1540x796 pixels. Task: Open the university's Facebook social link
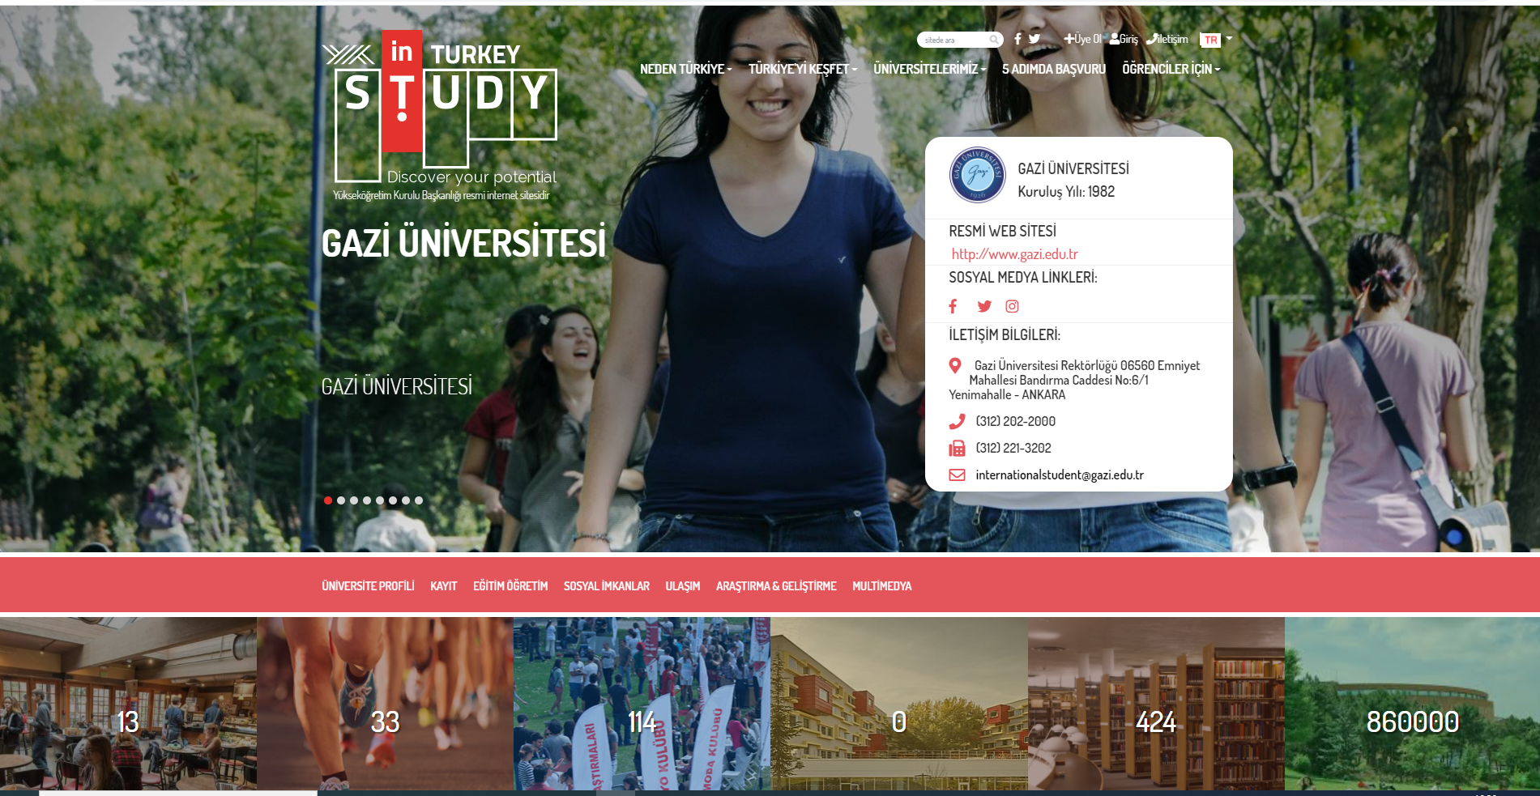click(953, 306)
